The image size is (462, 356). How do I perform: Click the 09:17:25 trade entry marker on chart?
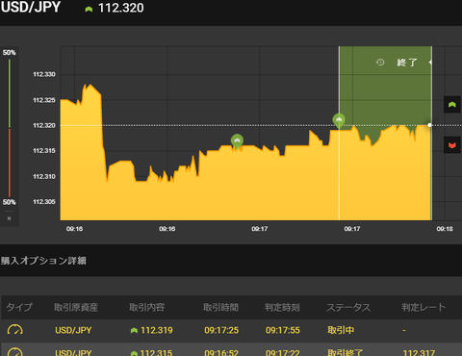pos(339,121)
